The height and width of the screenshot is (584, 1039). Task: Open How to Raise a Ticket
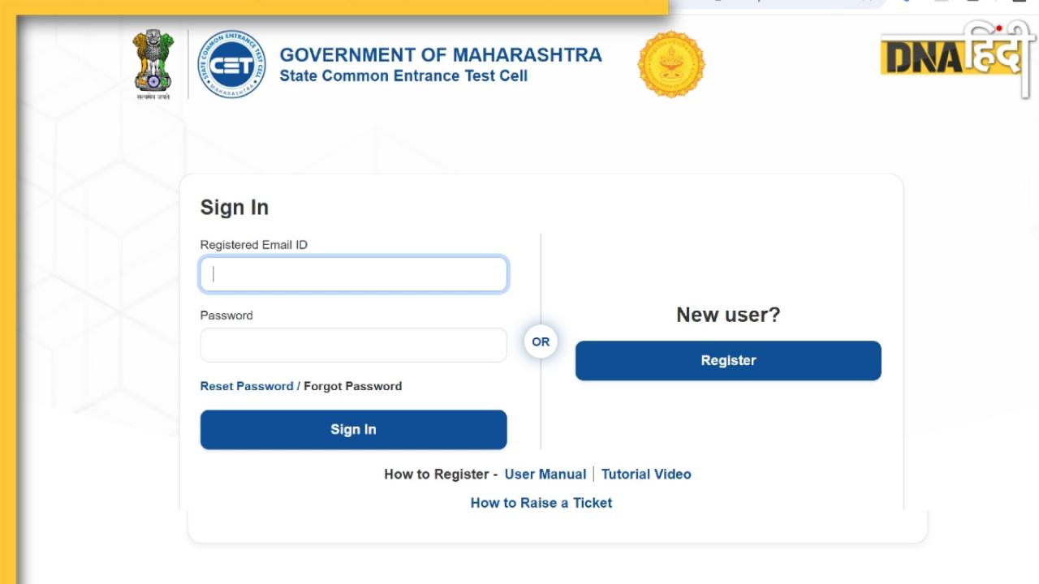pos(541,503)
